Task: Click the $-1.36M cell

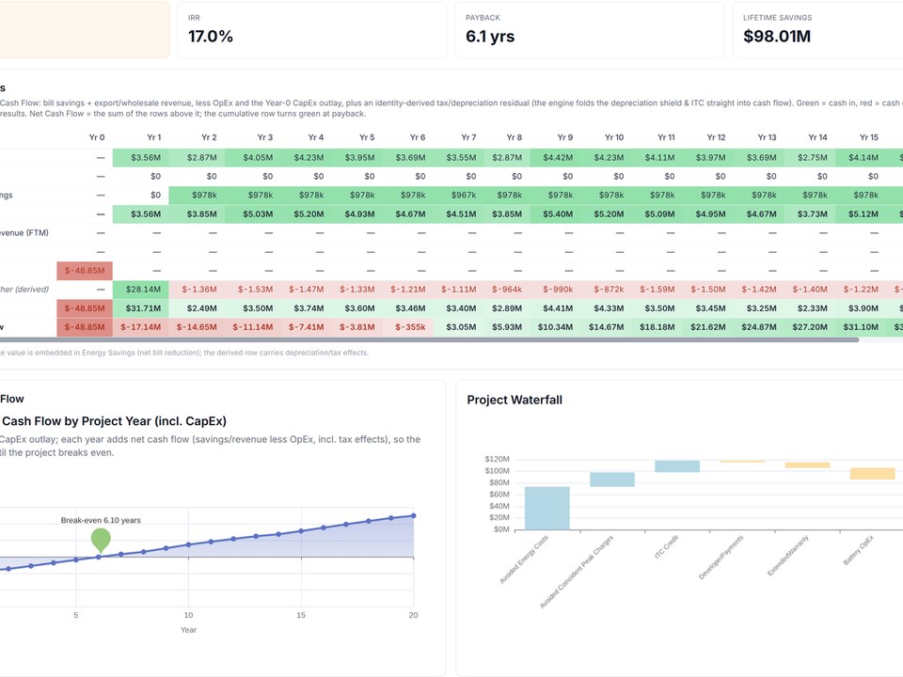Action: tap(197, 290)
